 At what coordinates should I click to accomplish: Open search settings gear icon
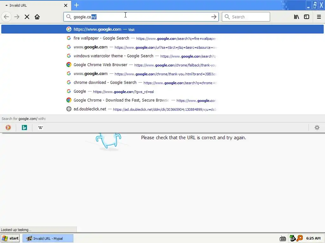(317, 128)
